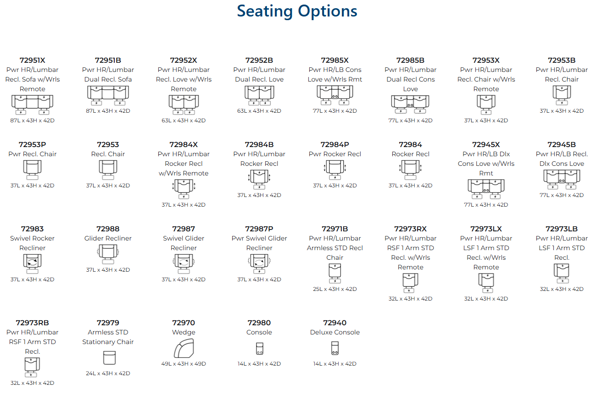613x394 pixels.
Task: Click the 72971B armless recliner chair icon
Action: [335, 274]
